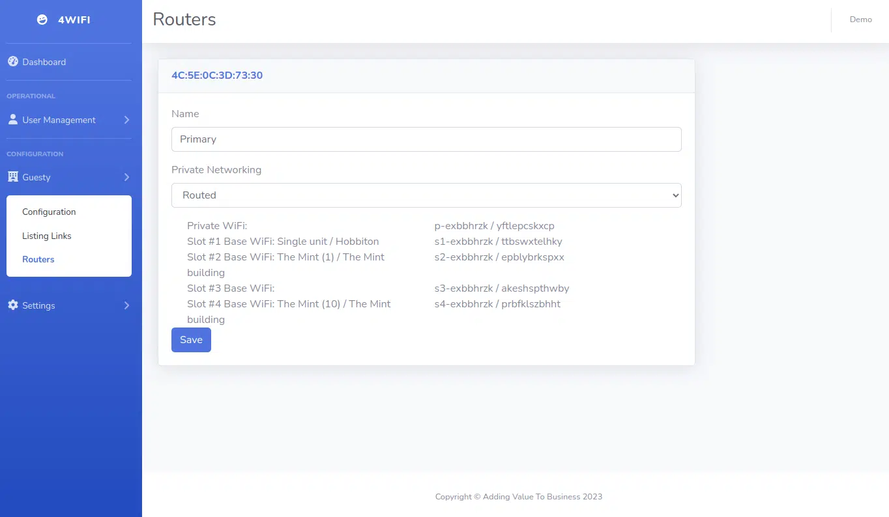Click the Routers page heading
Screen dimensions: 889x517
coord(184,20)
